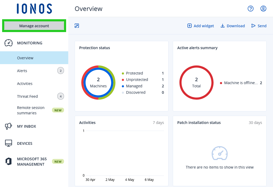The width and height of the screenshot is (273, 187).
Task: Click the My Inbox megaphone icon
Action: (x=8, y=126)
